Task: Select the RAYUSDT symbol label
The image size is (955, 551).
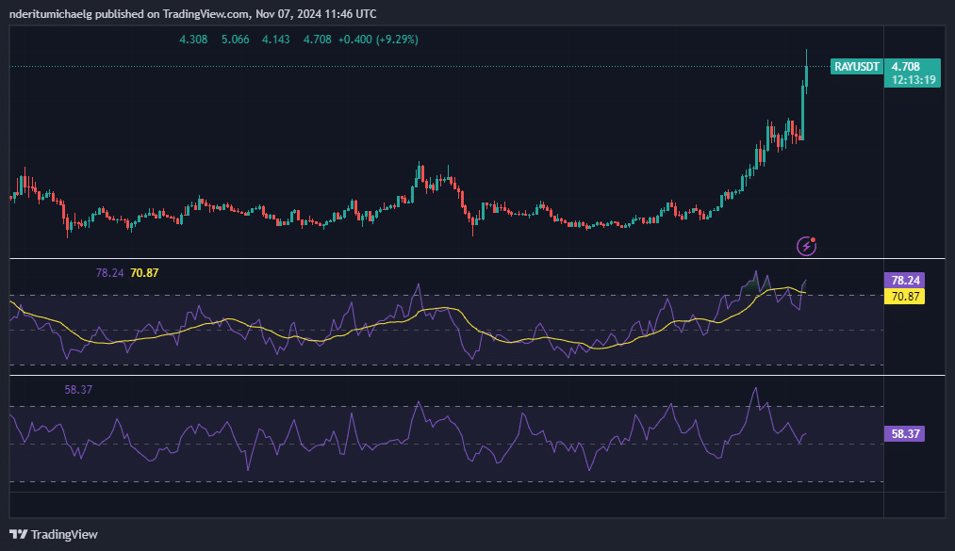Action: [856, 67]
